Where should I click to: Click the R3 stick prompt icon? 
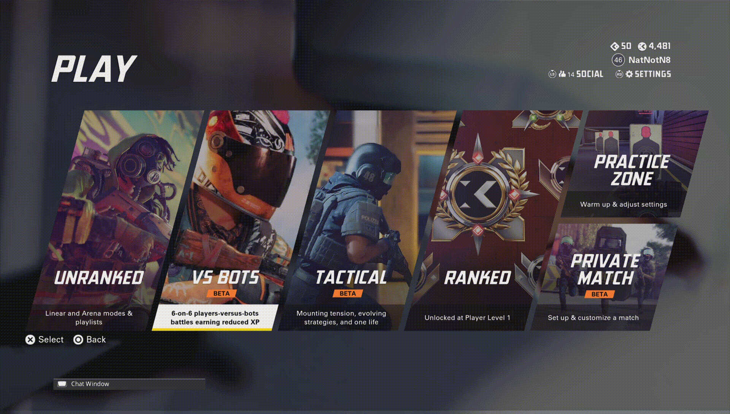tap(619, 74)
